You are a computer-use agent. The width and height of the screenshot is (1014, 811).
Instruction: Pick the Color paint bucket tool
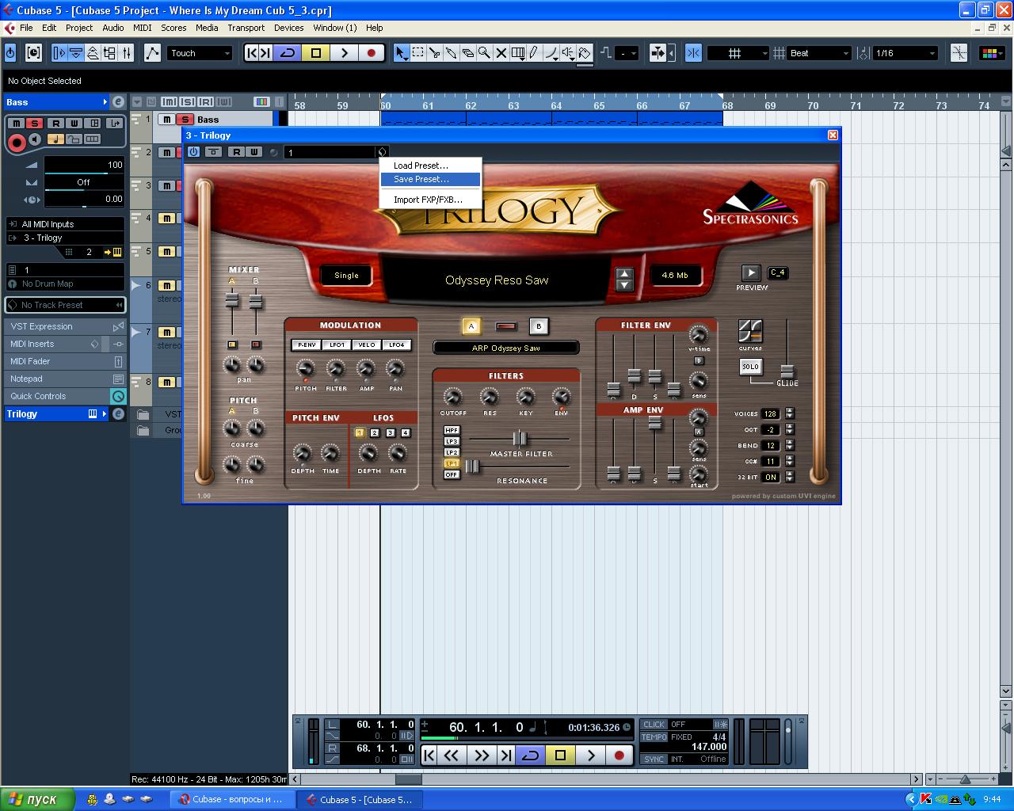coord(585,53)
